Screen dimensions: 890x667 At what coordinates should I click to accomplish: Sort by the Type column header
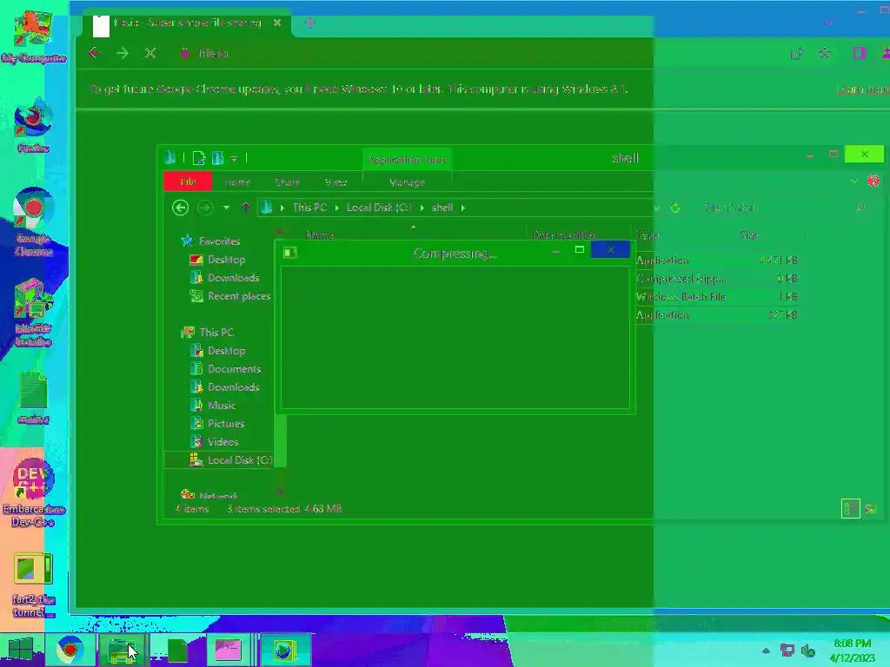pyautogui.click(x=648, y=234)
